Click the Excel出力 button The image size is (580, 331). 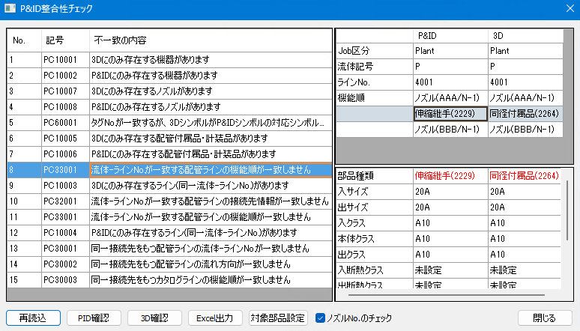click(215, 318)
